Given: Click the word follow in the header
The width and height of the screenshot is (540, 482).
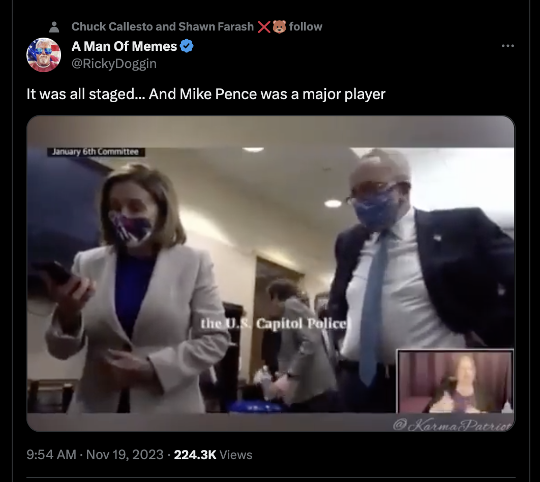Looking at the screenshot, I should pos(306,26).
